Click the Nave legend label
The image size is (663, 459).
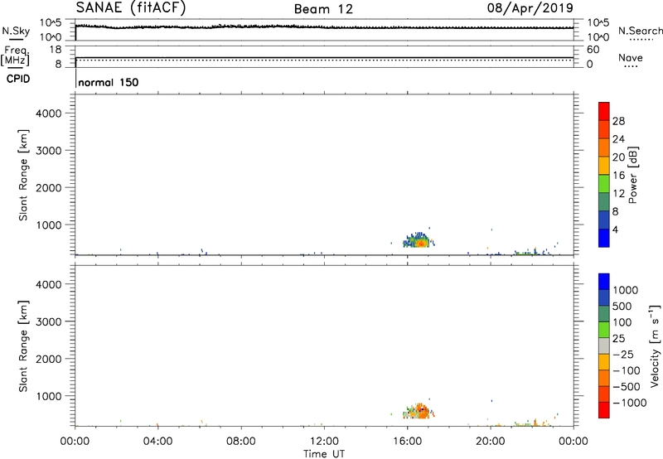point(631,57)
